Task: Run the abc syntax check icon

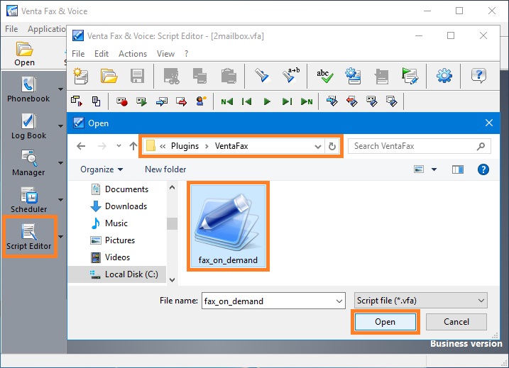Action: (324, 76)
